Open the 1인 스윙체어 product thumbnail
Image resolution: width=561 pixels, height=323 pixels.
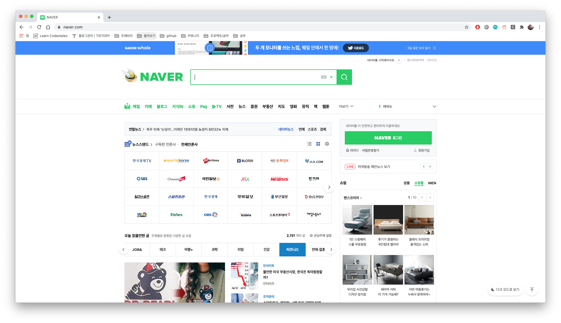point(357,220)
